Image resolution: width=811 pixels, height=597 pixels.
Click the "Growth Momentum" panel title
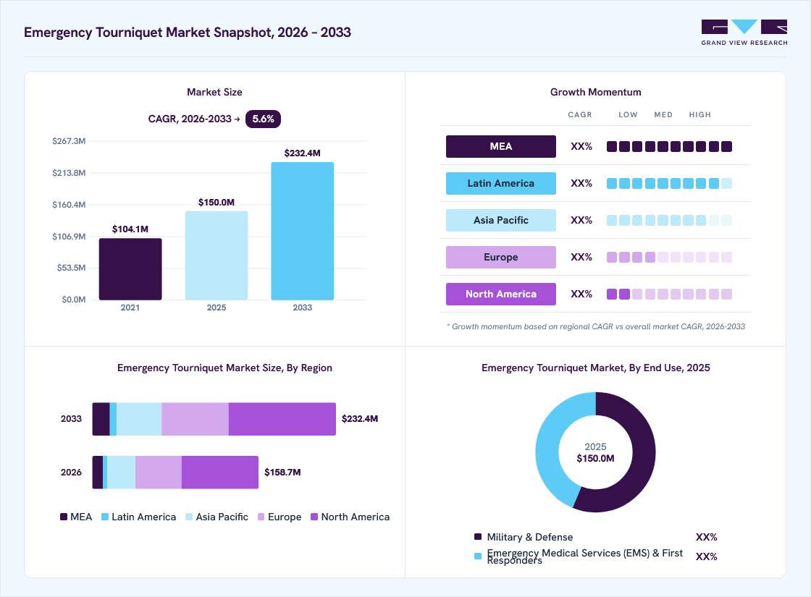(x=596, y=92)
